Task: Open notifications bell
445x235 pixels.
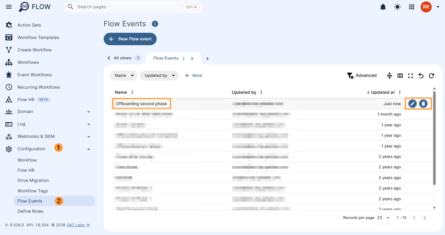Action: click(383, 7)
